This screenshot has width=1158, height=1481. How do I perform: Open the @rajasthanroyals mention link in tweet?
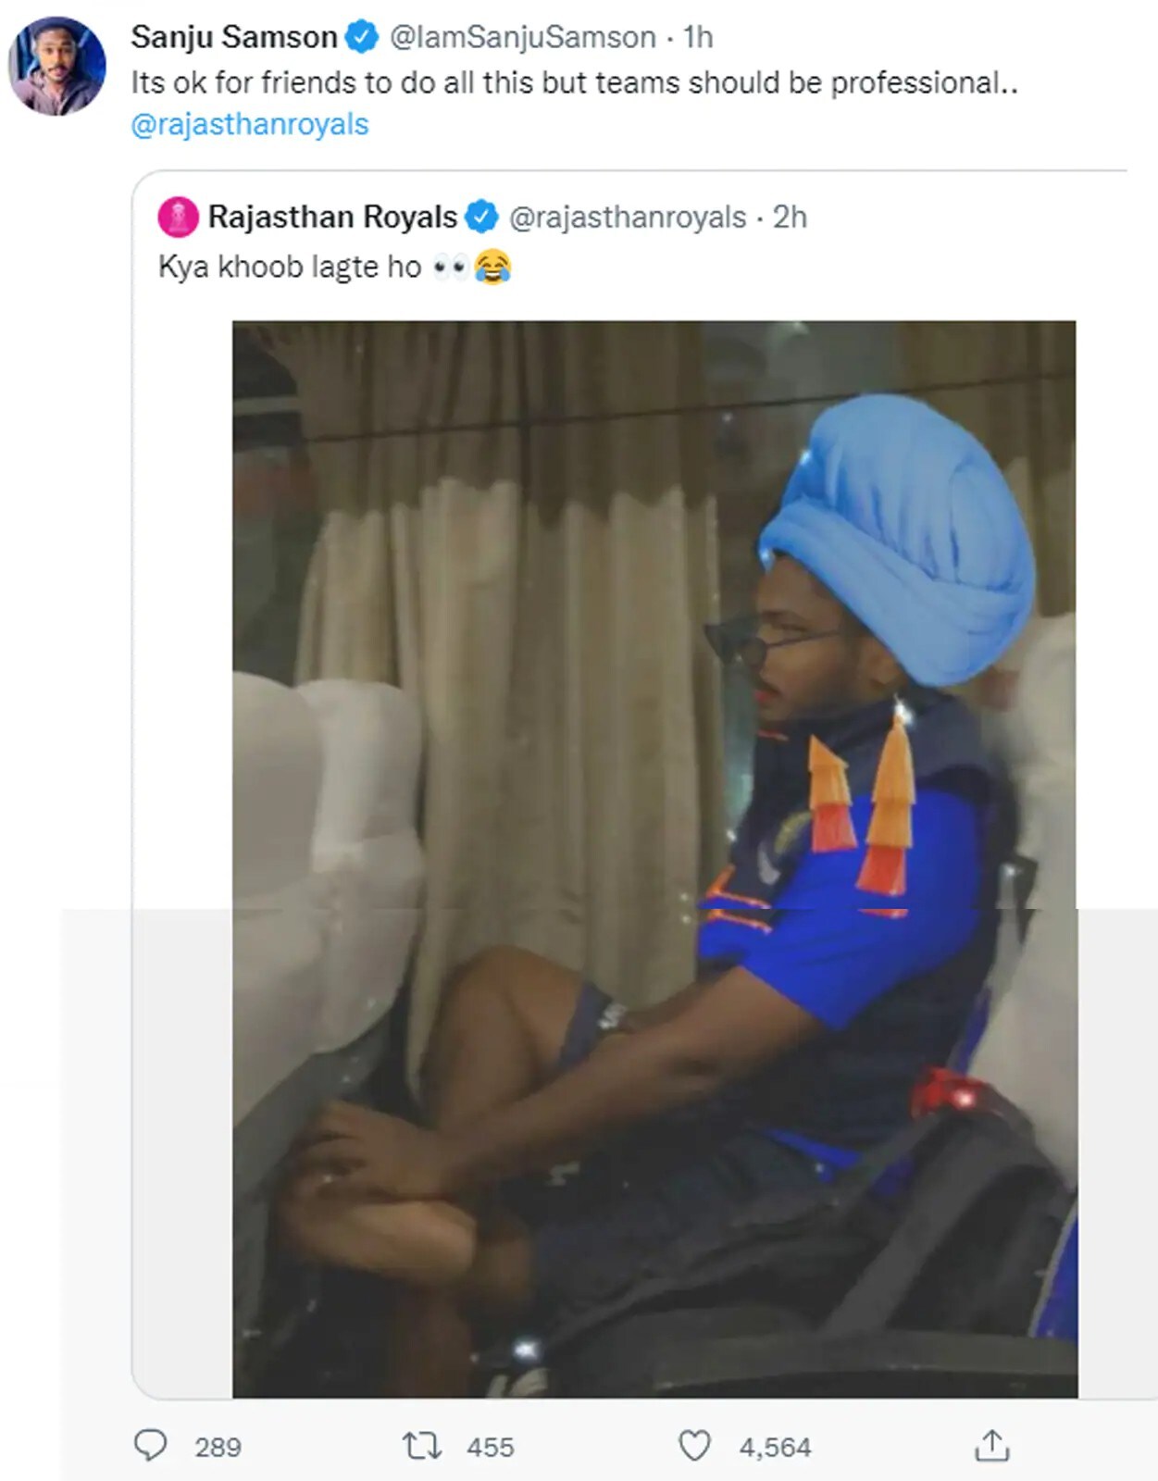(x=250, y=124)
